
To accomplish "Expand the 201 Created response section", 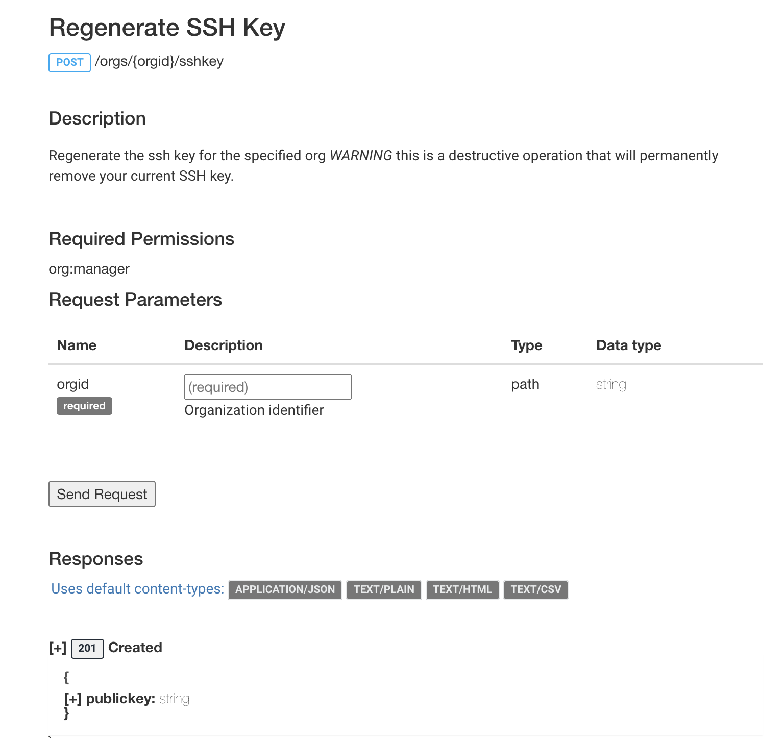I will (58, 648).
